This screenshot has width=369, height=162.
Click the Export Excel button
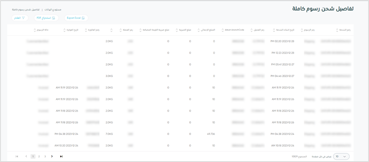(76, 18)
